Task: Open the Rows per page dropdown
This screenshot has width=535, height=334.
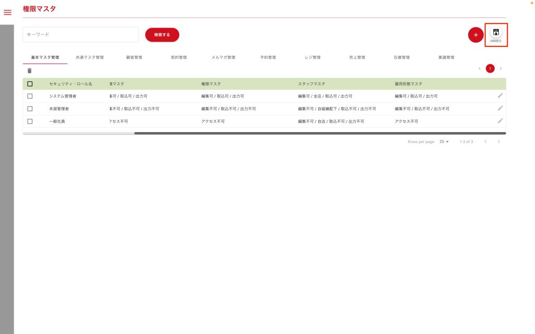Action: pyautogui.click(x=444, y=141)
